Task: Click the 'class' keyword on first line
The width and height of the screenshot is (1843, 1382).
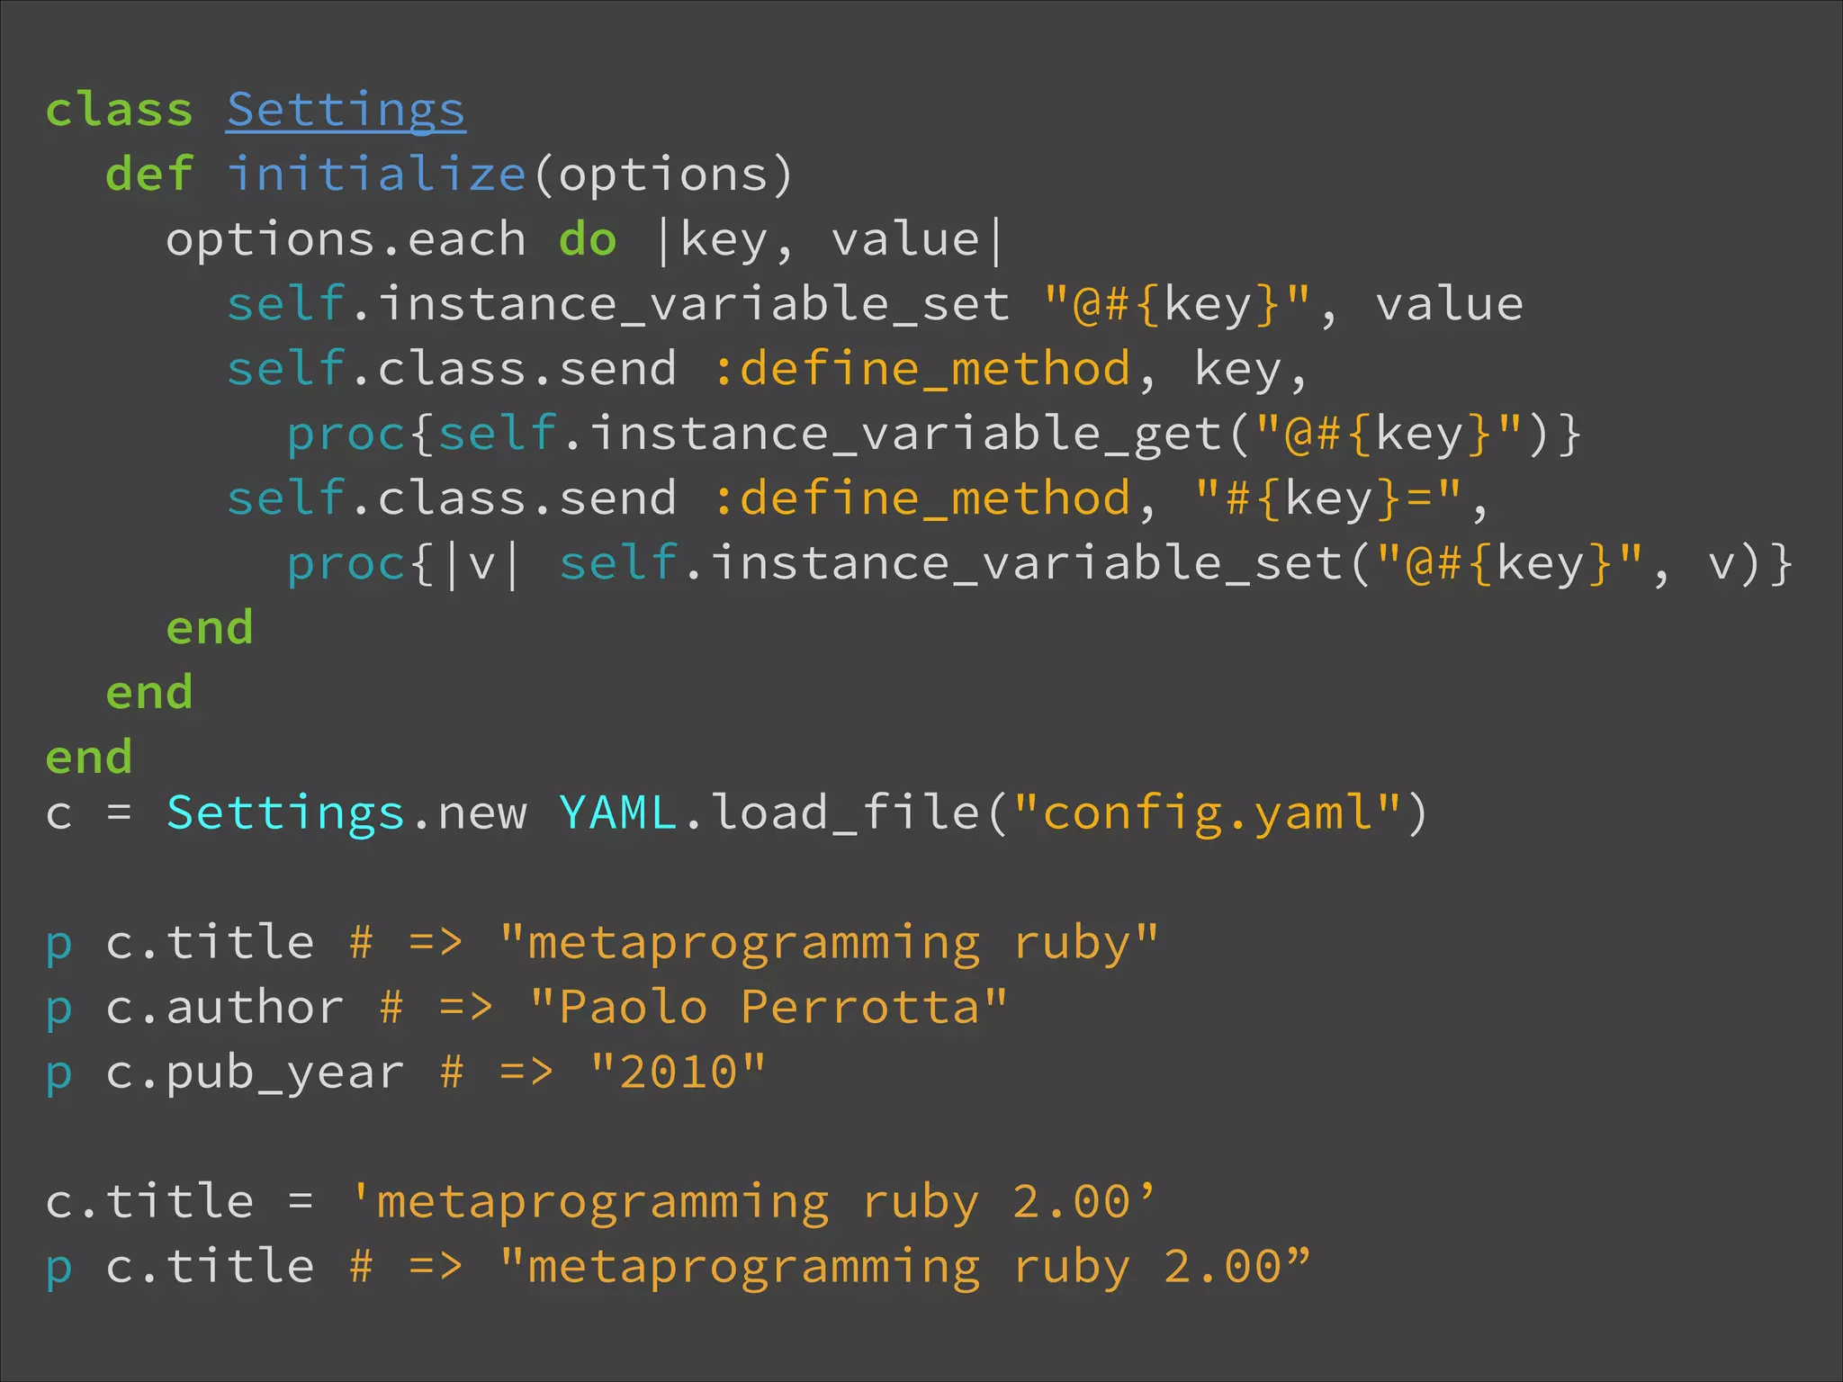Action: click(x=119, y=111)
